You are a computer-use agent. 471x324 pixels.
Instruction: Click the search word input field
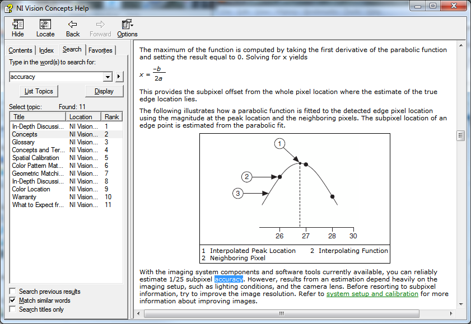[56, 77]
